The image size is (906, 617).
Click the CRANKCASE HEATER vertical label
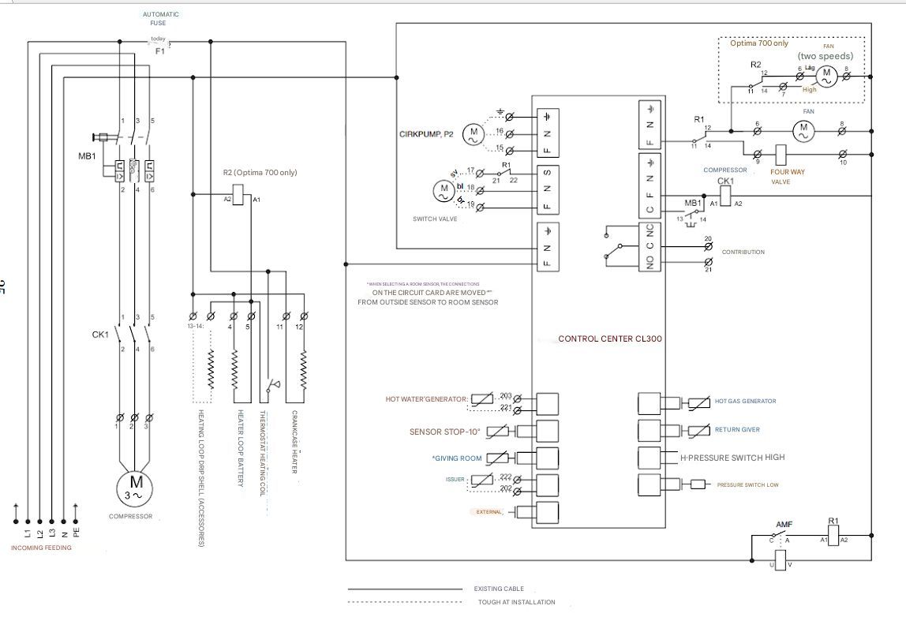[294, 442]
